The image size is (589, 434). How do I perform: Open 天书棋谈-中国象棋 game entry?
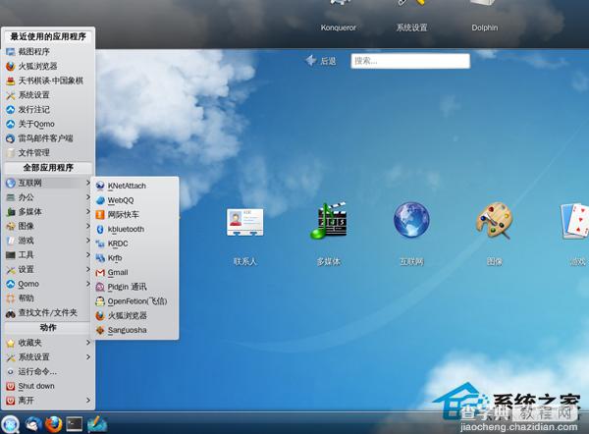click(48, 81)
